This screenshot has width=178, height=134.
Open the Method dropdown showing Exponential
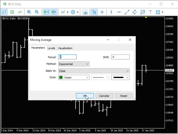point(74,64)
